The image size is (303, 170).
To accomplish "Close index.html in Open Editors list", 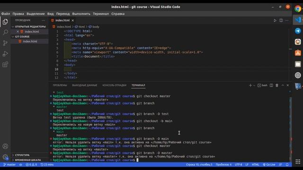I will 18,32.
